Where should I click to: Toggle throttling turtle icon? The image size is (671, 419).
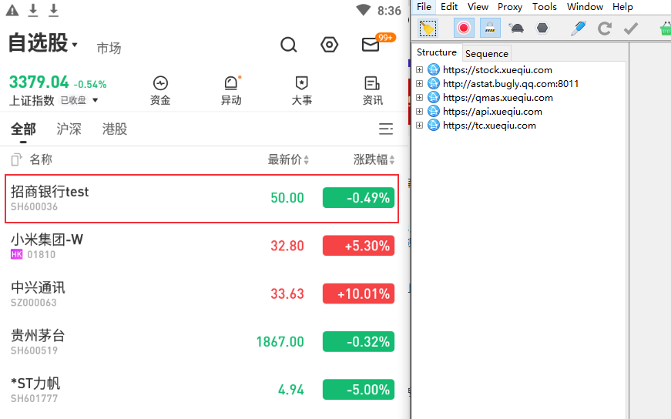click(x=516, y=28)
